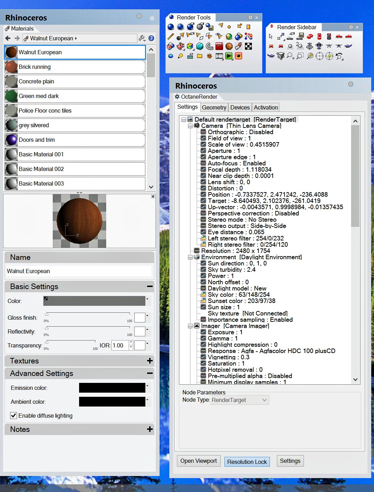Image resolution: width=374 pixels, height=492 pixels.
Task: Go back with the Materials back arrow
Action: (x=8, y=38)
